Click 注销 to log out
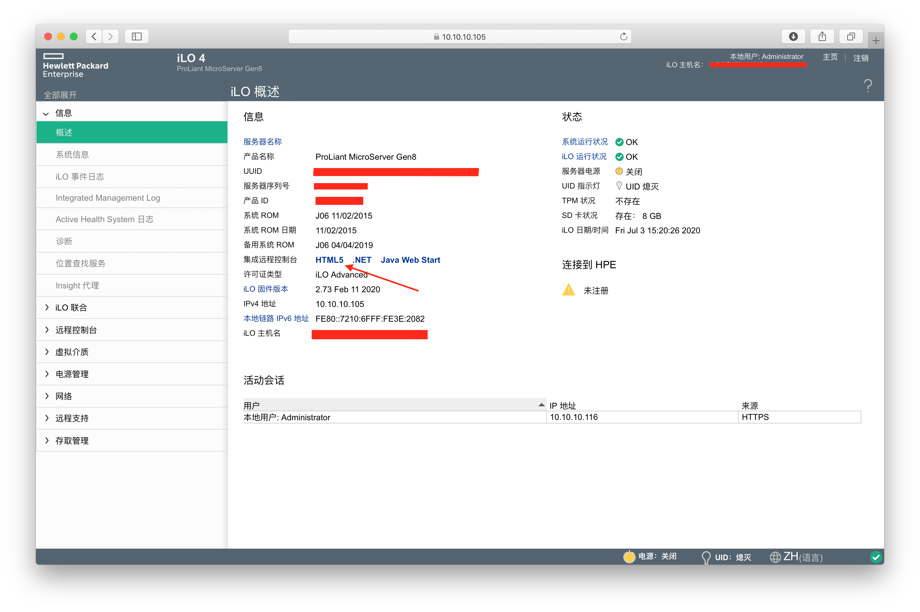 (x=861, y=58)
